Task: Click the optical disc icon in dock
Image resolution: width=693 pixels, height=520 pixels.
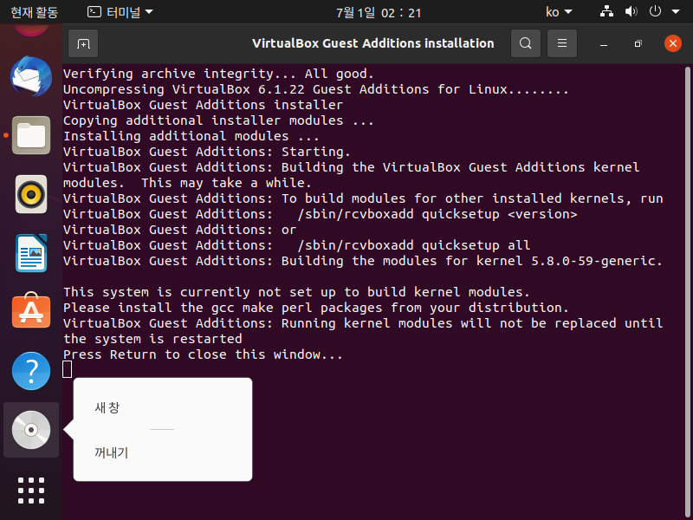Action: [x=31, y=430]
